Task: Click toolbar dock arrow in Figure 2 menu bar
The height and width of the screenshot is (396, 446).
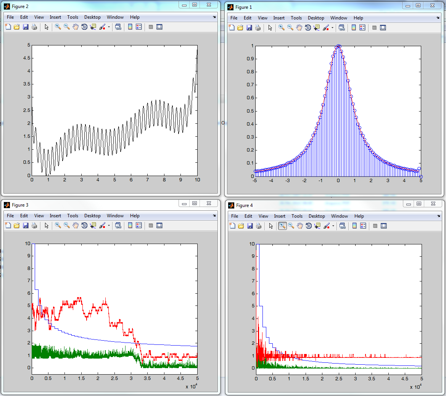Action: [214, 17]
